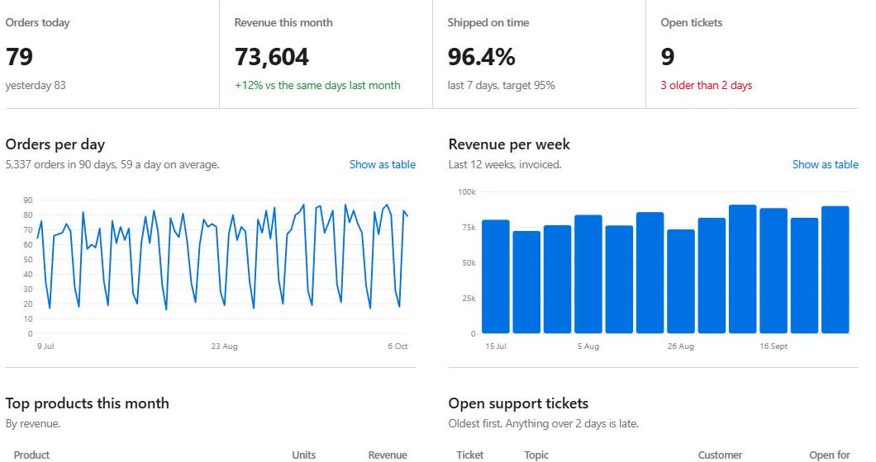876x462 pixels.
Task: Open Show as table for Orders per day
Action: [x=382, y=165]
